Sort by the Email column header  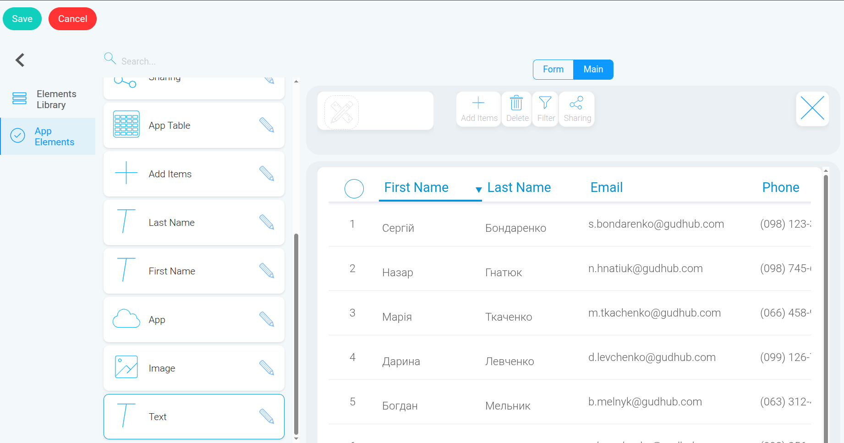pos(606,187)
